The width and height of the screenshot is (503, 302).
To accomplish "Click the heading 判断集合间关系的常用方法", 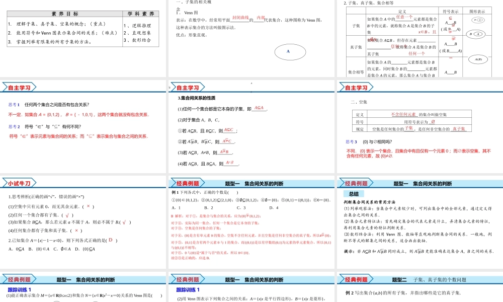I will click(x=370, y=202).
